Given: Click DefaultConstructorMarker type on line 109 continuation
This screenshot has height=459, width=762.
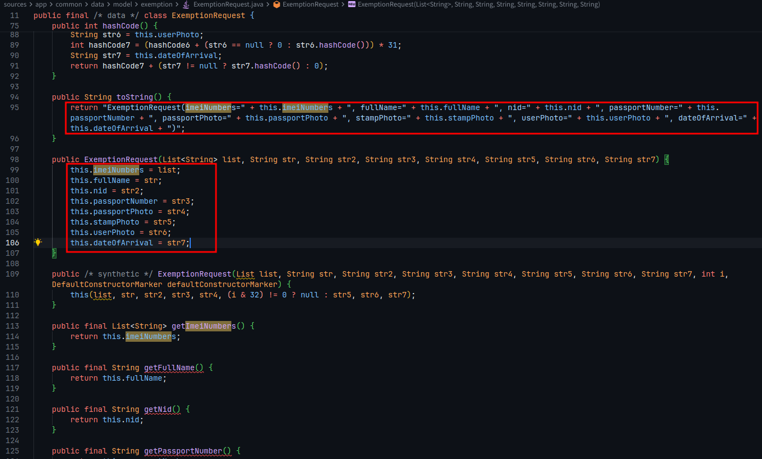Looking at the screenshot, I should 107,284.
